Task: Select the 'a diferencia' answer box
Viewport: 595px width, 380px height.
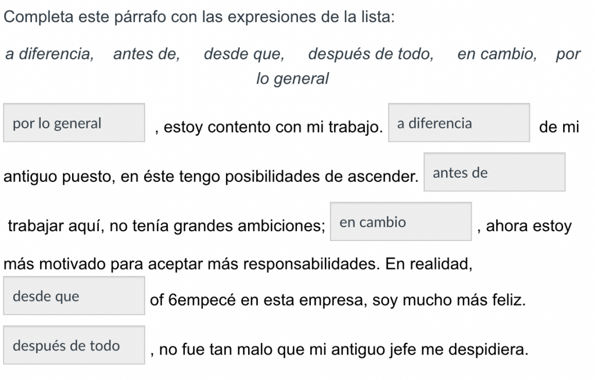Action: (x=459, y=123)
